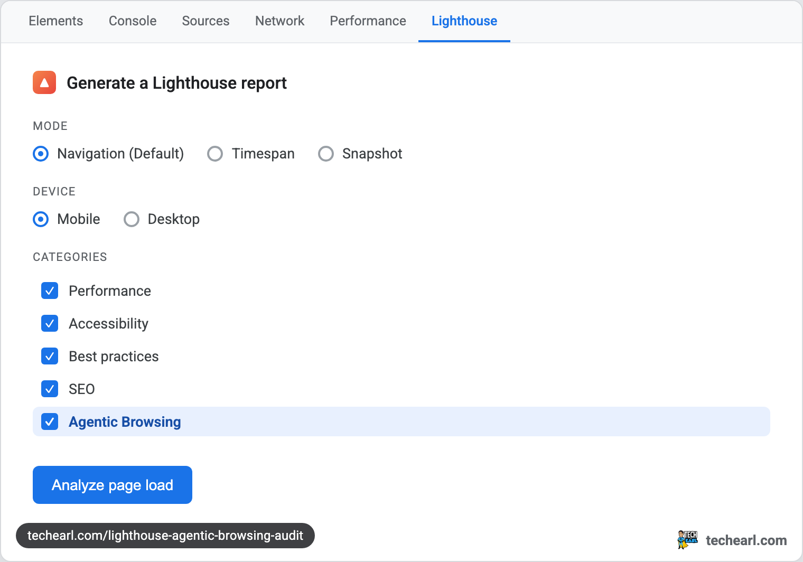Choose the Snapshot mode radio button
Screen dimensions: 803x562
point(326,154)
